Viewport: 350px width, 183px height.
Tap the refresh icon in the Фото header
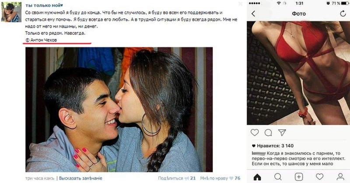343,14
